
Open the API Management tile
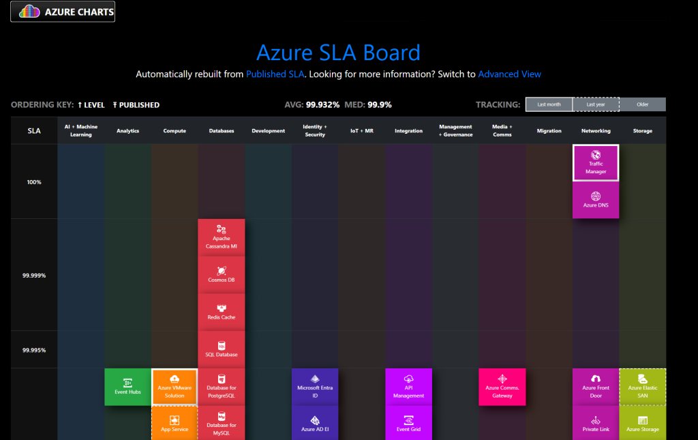[x=409, y=387]
